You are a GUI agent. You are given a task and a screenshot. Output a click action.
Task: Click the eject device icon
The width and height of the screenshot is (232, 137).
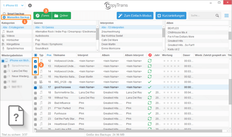(30, 6)
